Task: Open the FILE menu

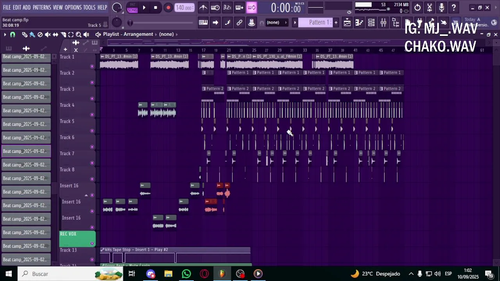Action: coord(7,7)
